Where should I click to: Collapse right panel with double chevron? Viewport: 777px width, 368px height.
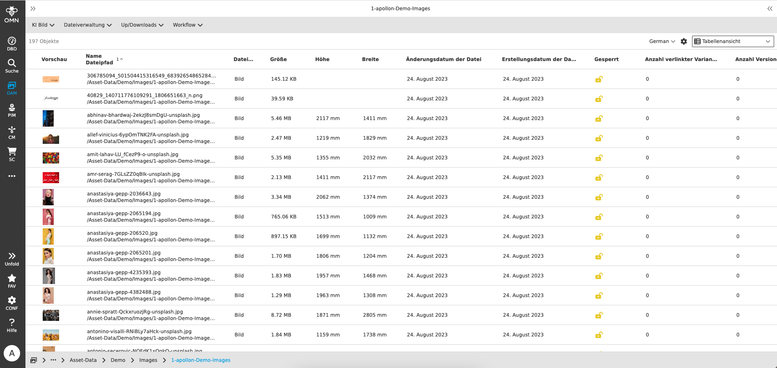coord(770,9)
